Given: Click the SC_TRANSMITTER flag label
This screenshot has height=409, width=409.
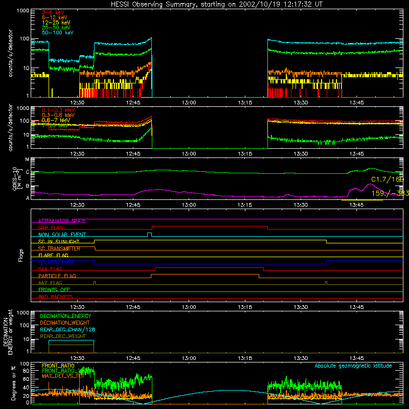Looking at the screenshot, I should (x=59, y=248).
